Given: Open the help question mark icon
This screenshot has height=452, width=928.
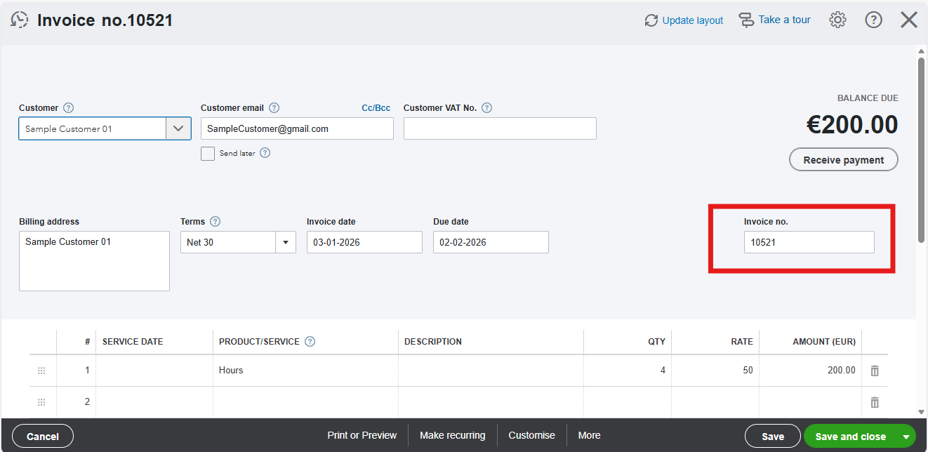Looking at the screenshot, I should click(x=873, y=20).
